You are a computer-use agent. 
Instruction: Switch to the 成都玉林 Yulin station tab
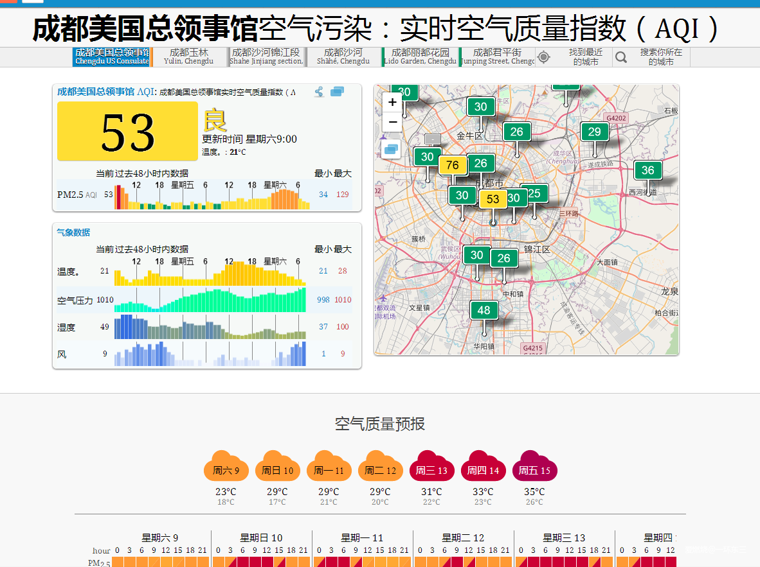click(x=188, y=57)
